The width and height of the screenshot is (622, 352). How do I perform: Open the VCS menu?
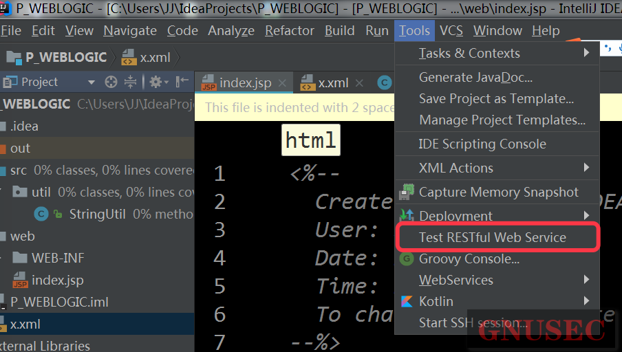(451, 30)
